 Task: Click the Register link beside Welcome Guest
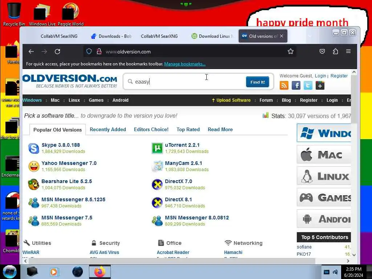click(339, 76)
